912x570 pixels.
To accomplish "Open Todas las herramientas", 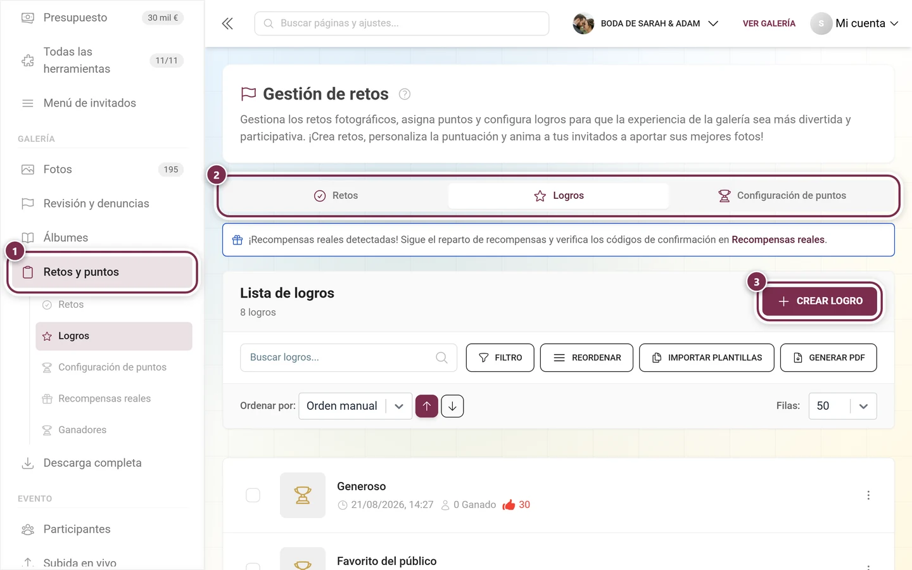I will (x=102, y=60).
